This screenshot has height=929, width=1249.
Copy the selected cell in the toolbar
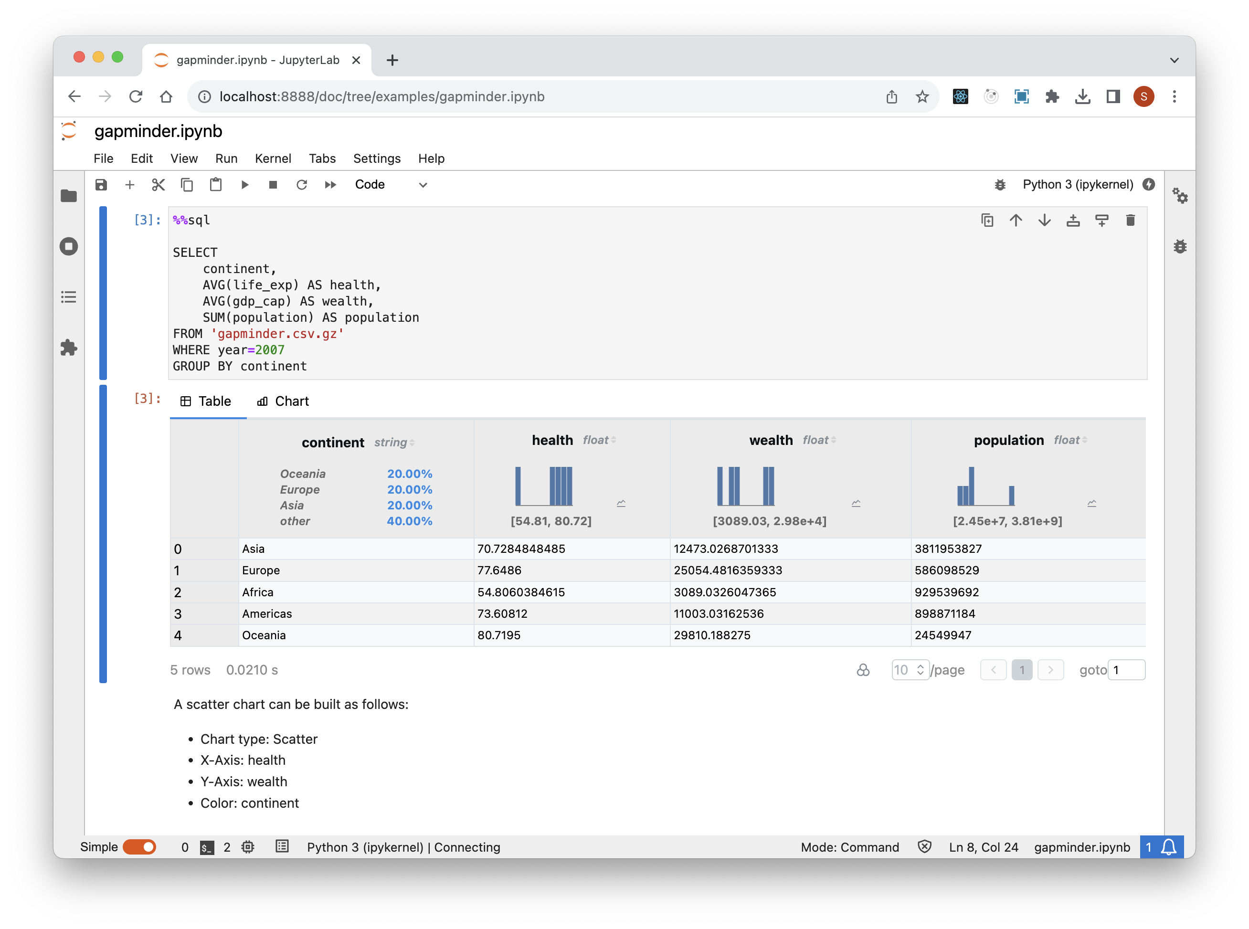tap(187, 185)
